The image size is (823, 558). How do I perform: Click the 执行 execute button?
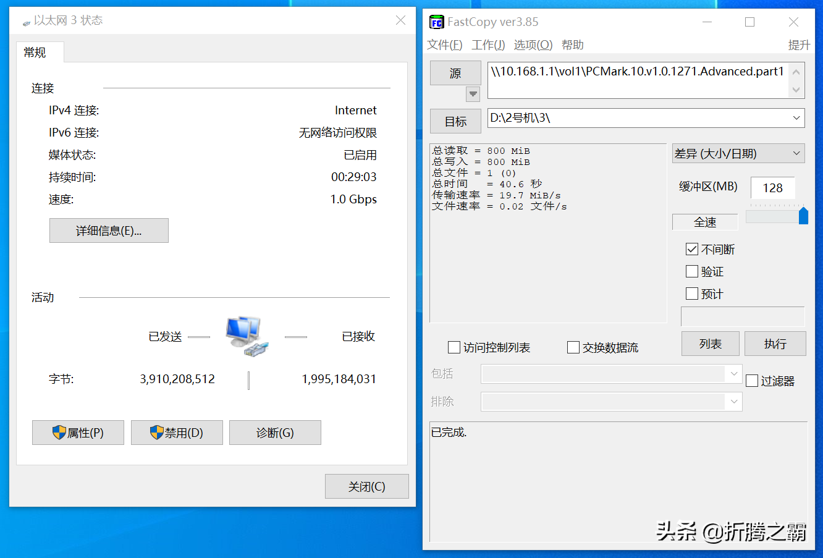(775, 344)
